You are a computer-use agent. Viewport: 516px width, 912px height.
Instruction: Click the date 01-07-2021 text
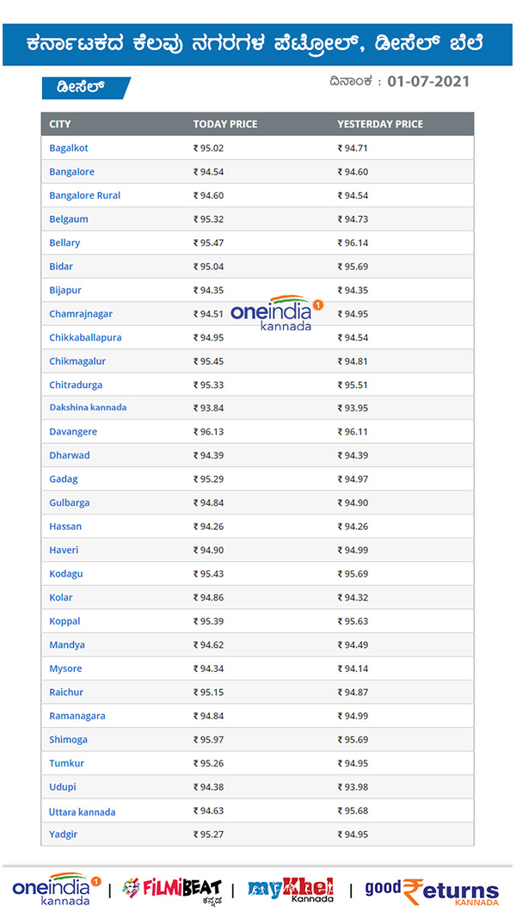(428, 82)
